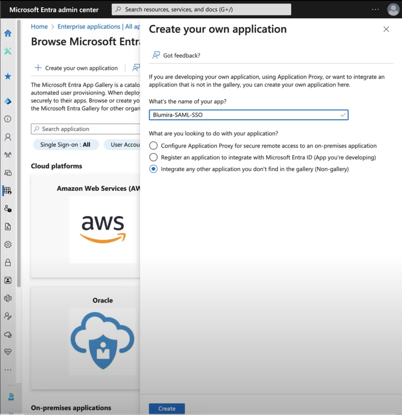Open the account avatar in top bar

pyautogui.click(x=393, y=9)
